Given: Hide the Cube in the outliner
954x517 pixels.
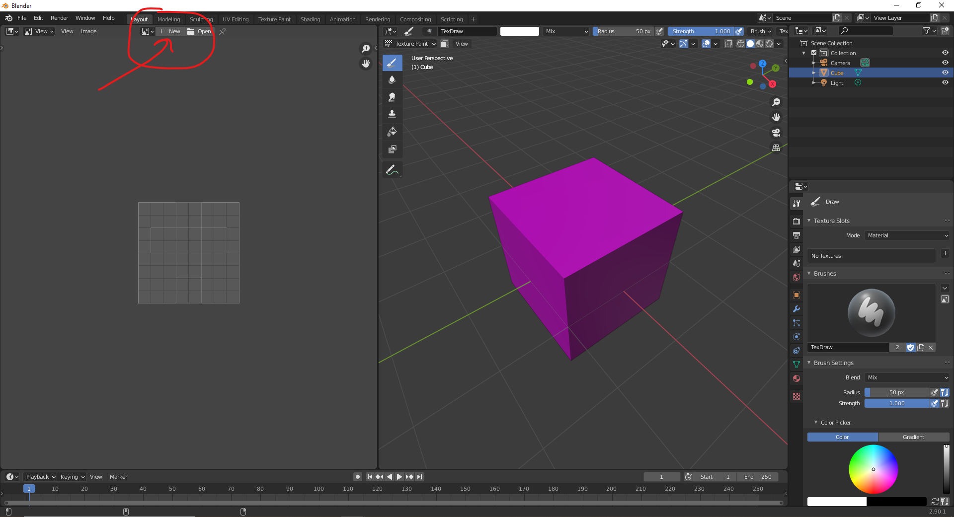Looking at the screenshot, I should coord(945,73).
